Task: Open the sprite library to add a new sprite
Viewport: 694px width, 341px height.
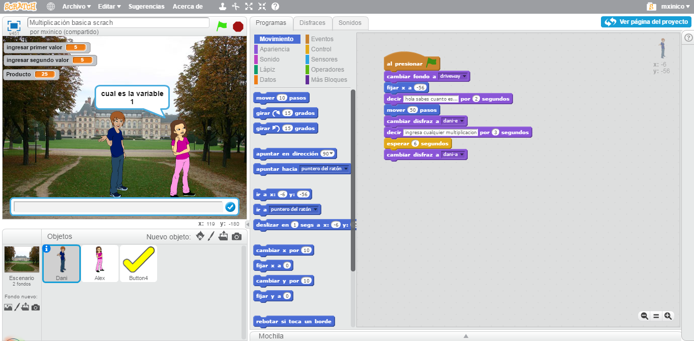Action: tap(200, 236)
